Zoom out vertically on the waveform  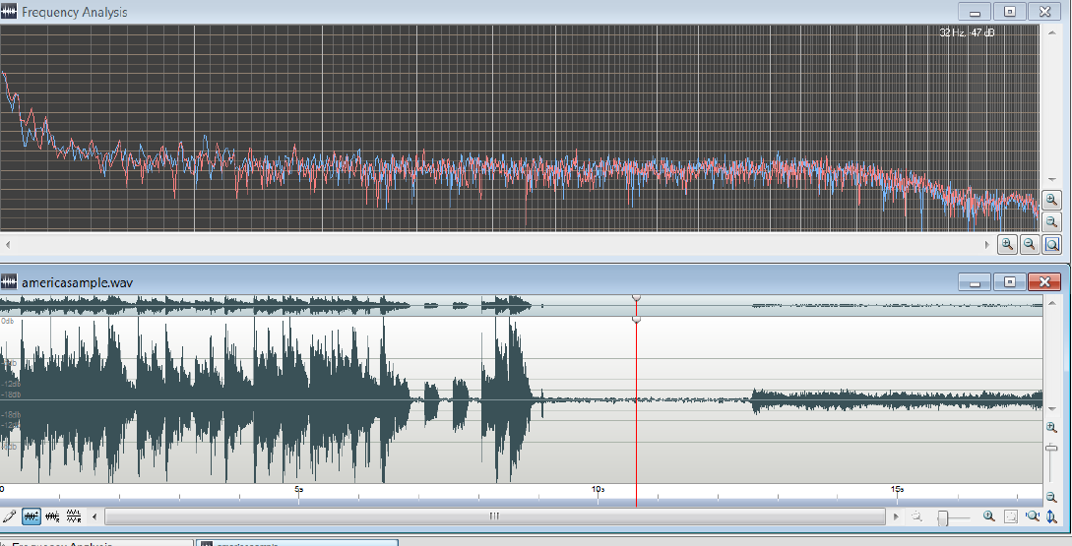point(1051,498)
